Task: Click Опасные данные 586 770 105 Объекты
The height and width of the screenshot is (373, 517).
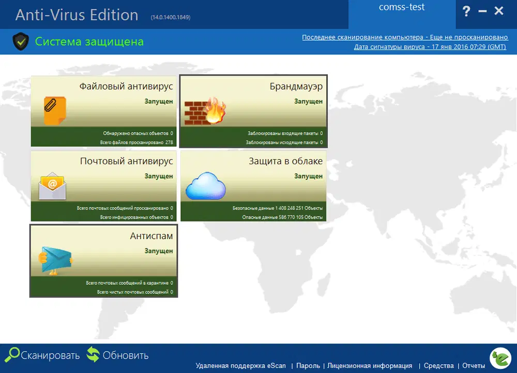Action: coord(282,217)
